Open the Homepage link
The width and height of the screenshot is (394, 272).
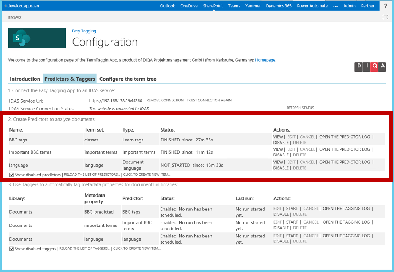(265, 60)
